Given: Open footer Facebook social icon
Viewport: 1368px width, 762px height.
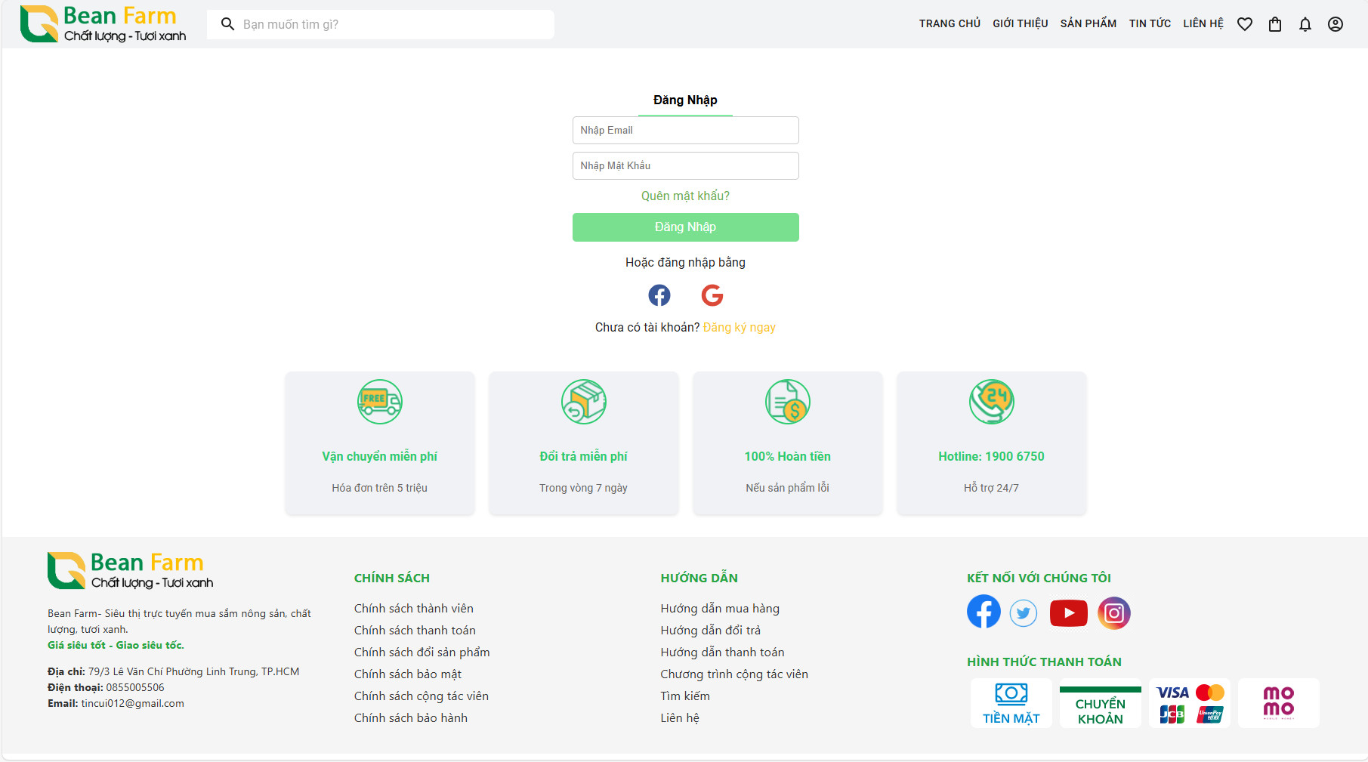Looking at the screenshot, I should (x=984, y=612).
